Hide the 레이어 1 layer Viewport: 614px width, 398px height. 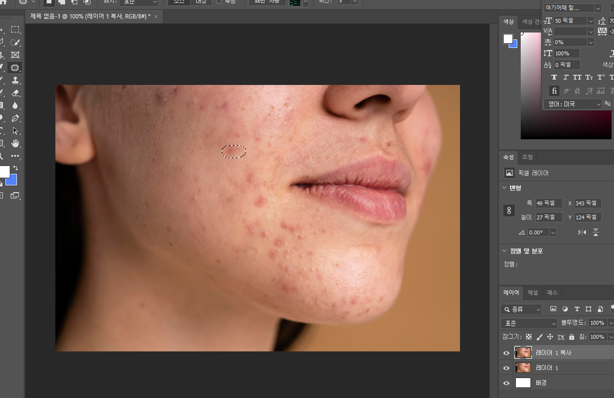(506, 368)
